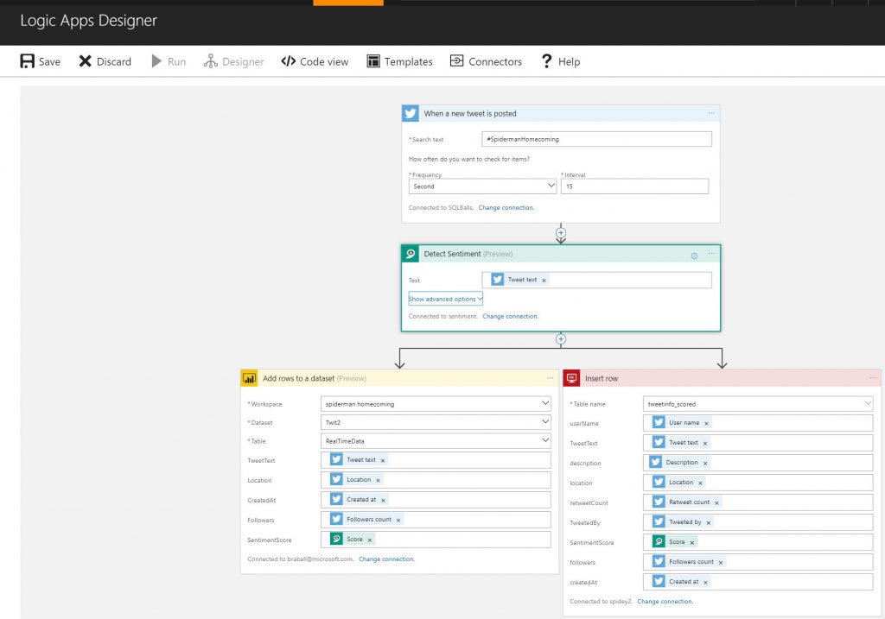Click the info icon on Detect Sentiment card
Viewport: 885px width, 619px height.
click(694, 256)
